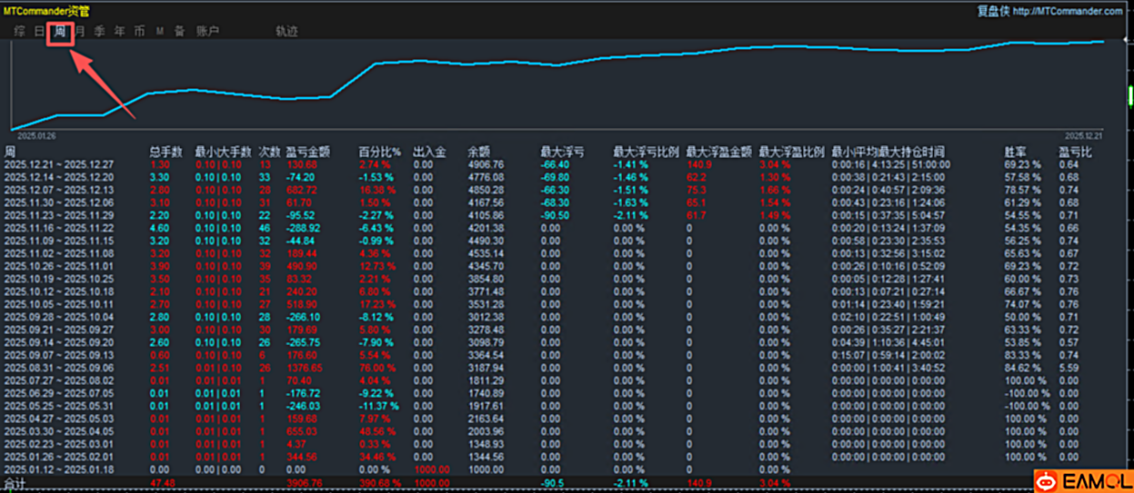This screenshot has height=493, width=1134.
Task: Open the 币 (currency) tab
Action: tap(139, 32)
